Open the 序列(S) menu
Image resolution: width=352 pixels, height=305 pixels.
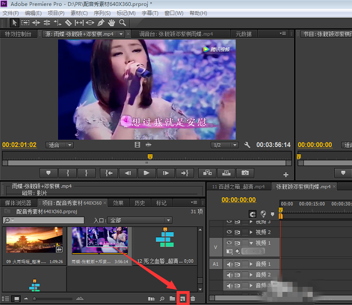point(102,13)
